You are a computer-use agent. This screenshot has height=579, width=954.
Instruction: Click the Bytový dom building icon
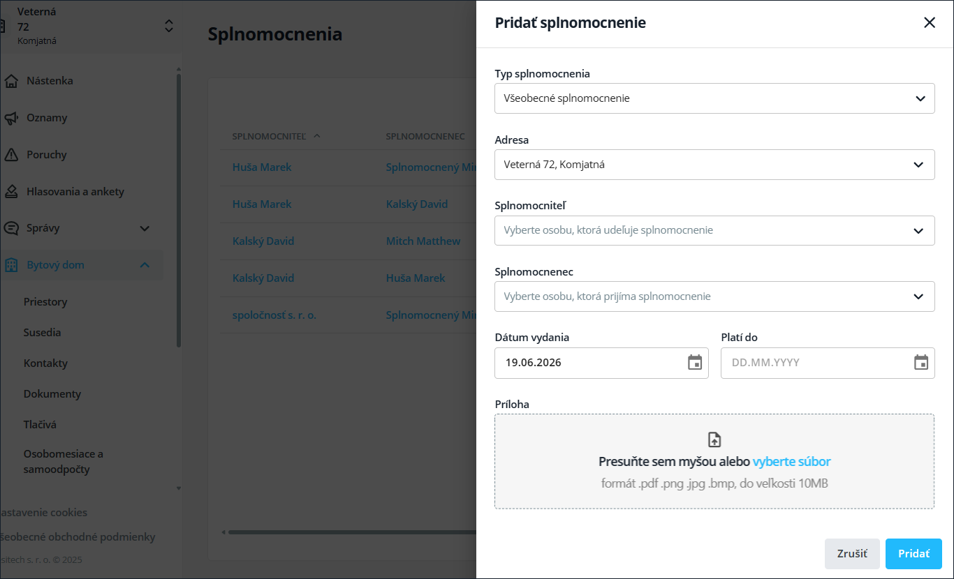coord(10,265)
